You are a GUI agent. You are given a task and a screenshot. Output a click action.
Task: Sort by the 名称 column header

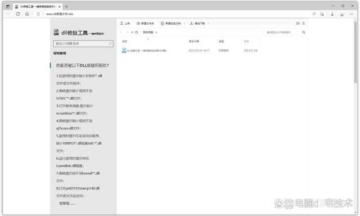(125, 41)
